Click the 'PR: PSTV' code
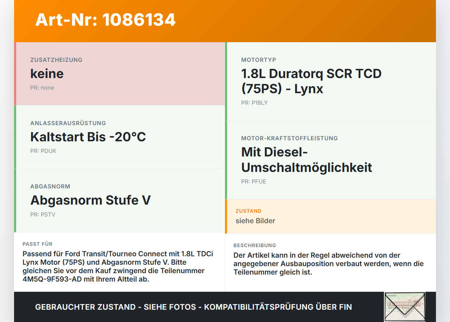This screenshot has width=450, height=322. click(43, 214)
